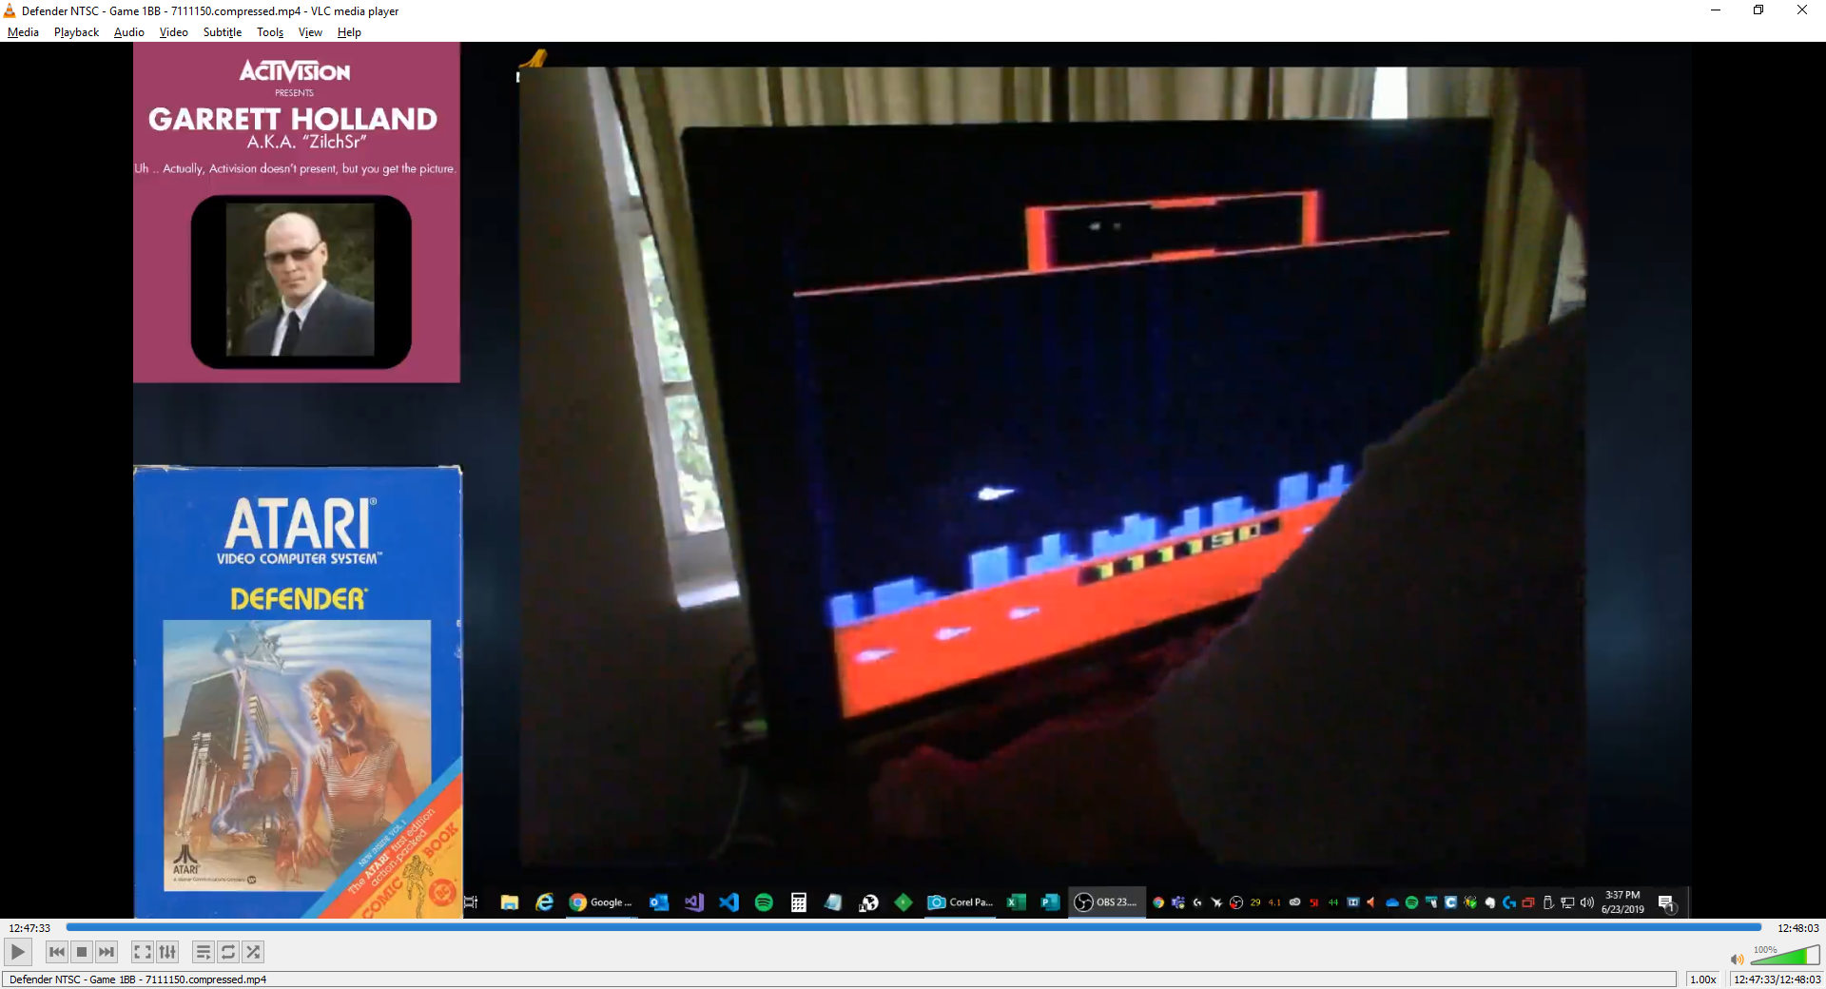Viewport: 1826px width, 989px height.
Task: Click the 1.00x playback speed indicator
Action: click(1702, 979)
